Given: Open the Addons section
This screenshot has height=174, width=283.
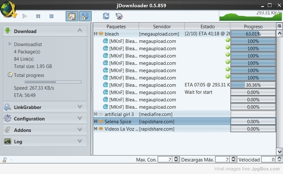Looking at the screenshot, I should (45, 130).
